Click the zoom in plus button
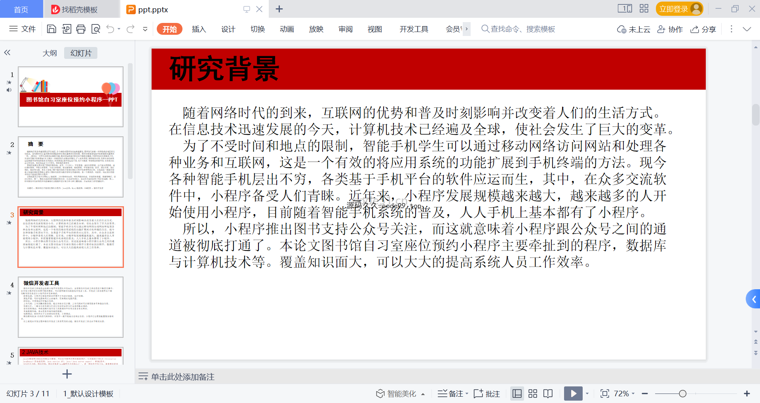The image size is (760, 403). [x=747, y=394]
